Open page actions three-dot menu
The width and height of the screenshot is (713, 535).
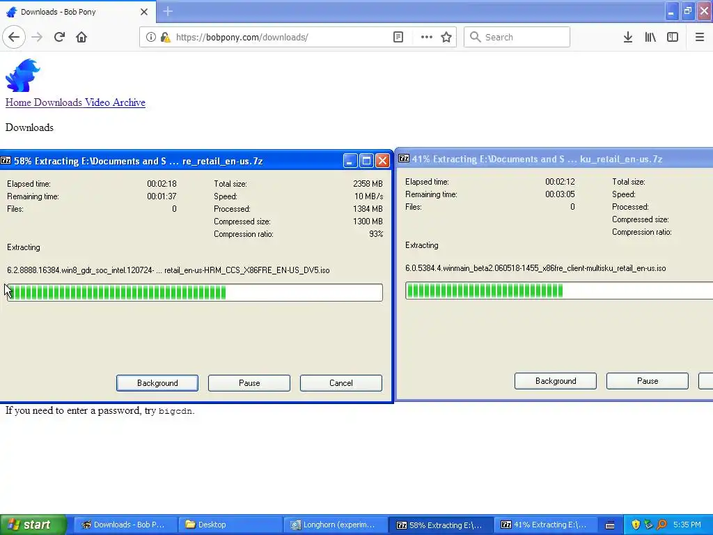[x=427, y=37]
